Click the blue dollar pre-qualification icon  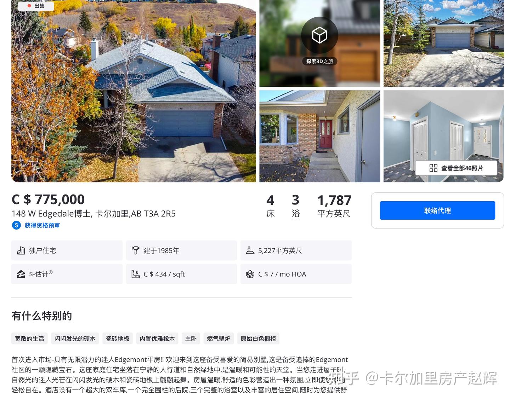coord(16,225)
